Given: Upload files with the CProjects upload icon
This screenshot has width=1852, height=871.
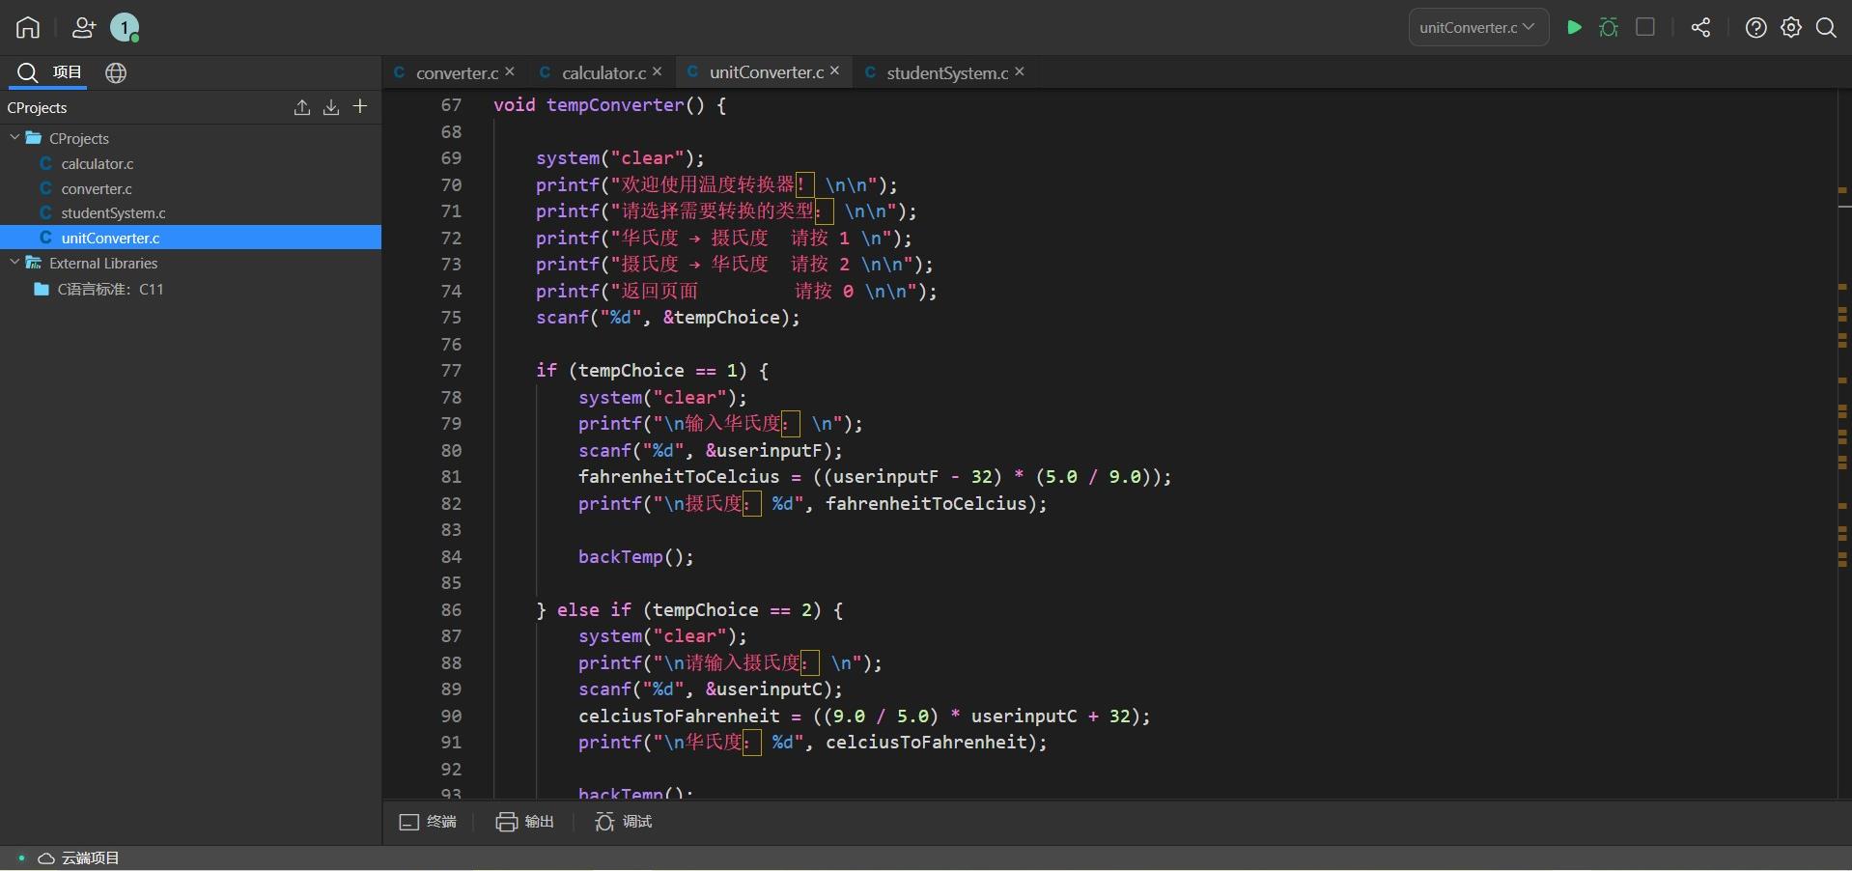Looking at the screenshot, I should [302, 107].
